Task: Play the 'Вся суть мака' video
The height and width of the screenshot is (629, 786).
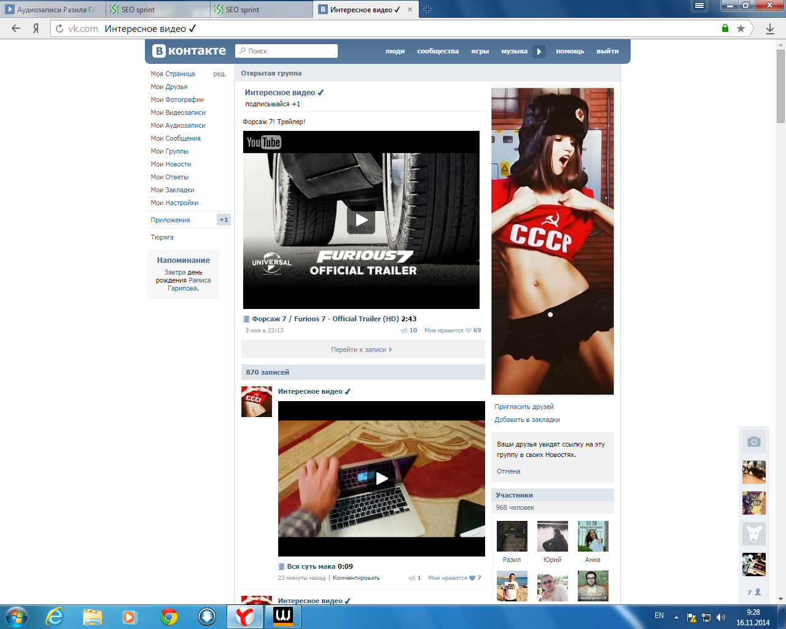Action: (x=381, y=479)
